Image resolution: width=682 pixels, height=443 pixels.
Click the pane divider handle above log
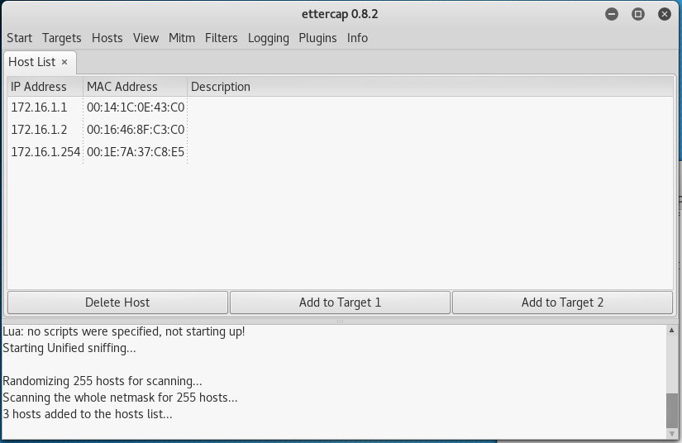tap(340, 322)
